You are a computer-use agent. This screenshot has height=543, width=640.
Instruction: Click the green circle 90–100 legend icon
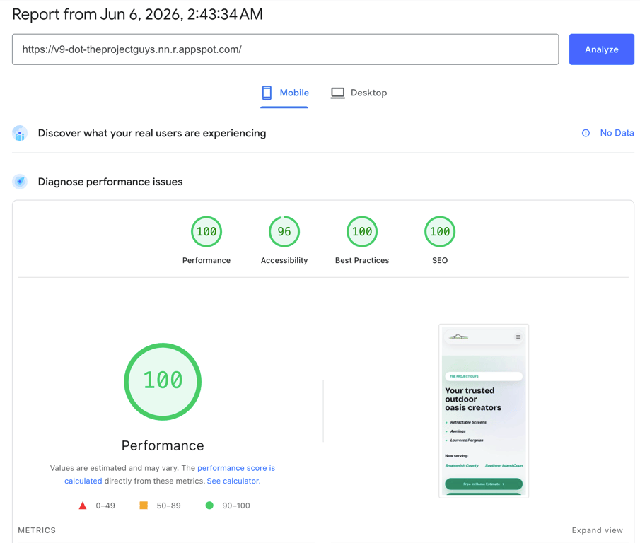coord(209,506)
